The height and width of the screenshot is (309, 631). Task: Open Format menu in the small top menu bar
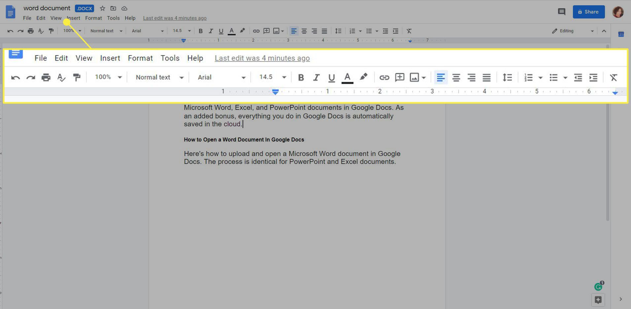(x=93, y=18)
